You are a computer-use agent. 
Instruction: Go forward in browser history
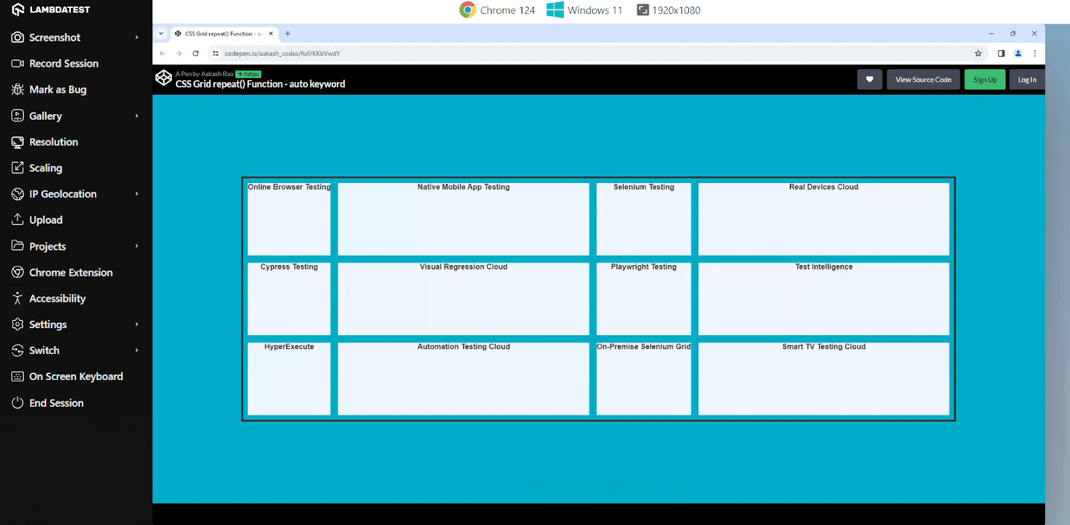[179, 53]
